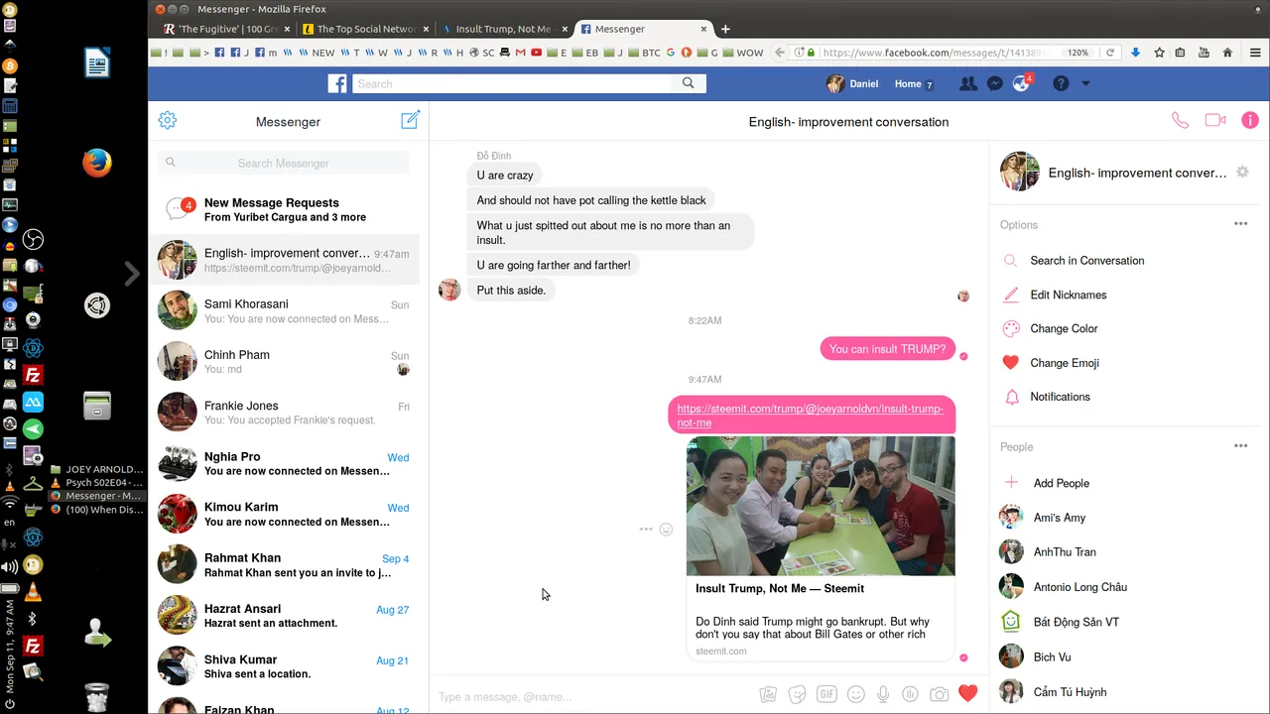Click the Search Messenger field
Image resolution: width=1270 pixels, height=714 pixels.
[284, 163]
